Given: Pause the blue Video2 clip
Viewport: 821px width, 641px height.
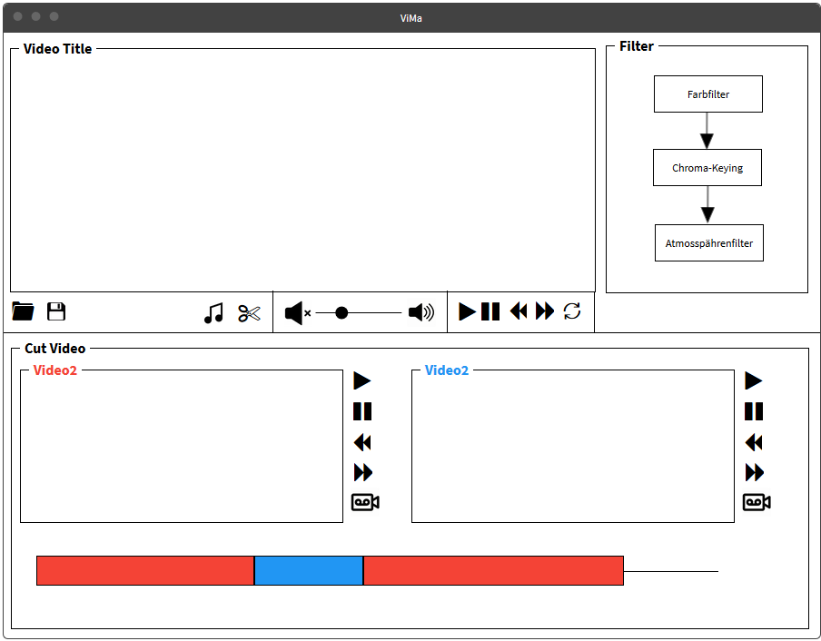Looking at the screenshot, I should (754, 411).
